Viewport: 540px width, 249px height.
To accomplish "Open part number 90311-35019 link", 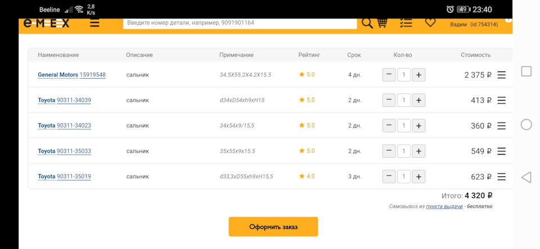I will point(74,176).
